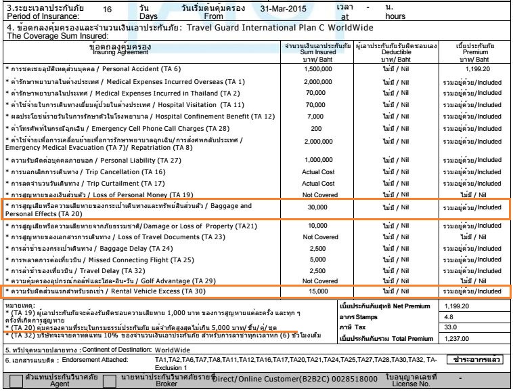The image size is (513, 391).
Task: Click Nil premium in Golf Advantage row
Action: coord(473,281)
